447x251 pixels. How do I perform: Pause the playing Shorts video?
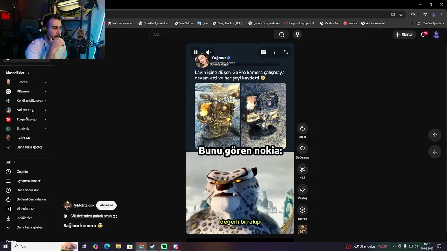click(x=196, y=52)
